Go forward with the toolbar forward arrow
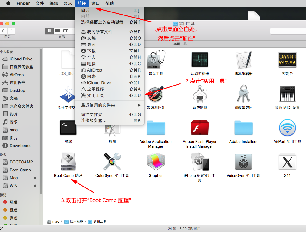The image size is (306, 232). tap(12, 31)
